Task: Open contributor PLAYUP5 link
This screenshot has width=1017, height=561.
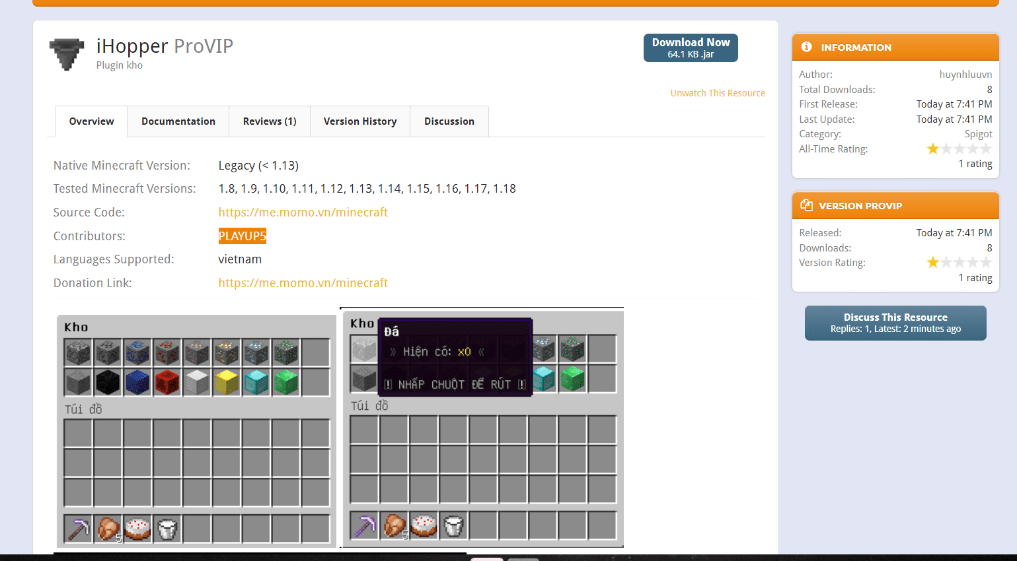Action: [x=243, y=236]
